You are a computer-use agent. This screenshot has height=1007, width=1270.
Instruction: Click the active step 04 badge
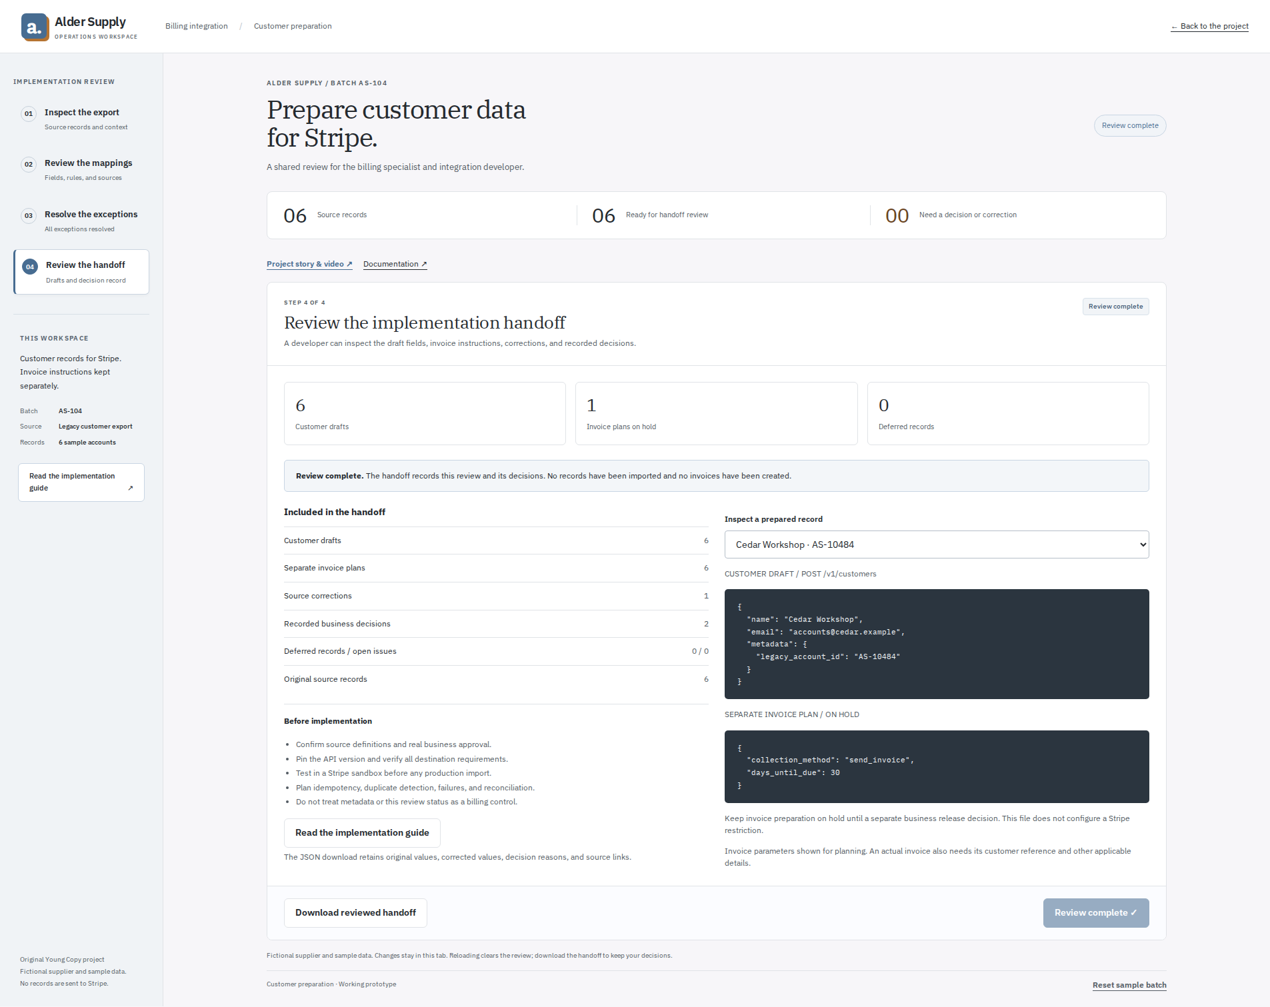[x=30, y=267]
